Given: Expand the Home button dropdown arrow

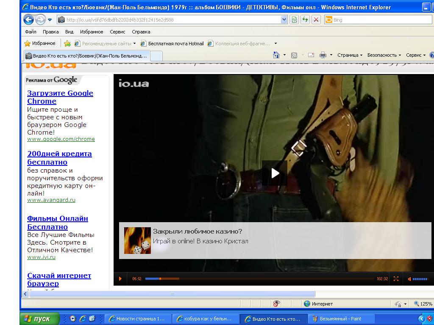Looking at the screenshot, I should click(284, 55).
